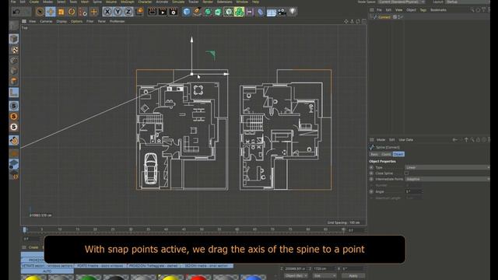Click the orange S solo icon
This screenshot has width=498, height=280.
pos(14,117)
